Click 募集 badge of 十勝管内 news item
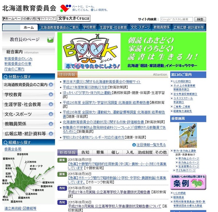 click(x=62, y=160)
